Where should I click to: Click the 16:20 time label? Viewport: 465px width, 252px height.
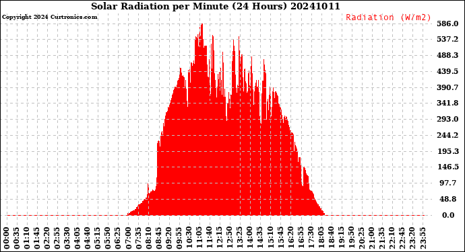pyautogui.click(x=290, y=238)
